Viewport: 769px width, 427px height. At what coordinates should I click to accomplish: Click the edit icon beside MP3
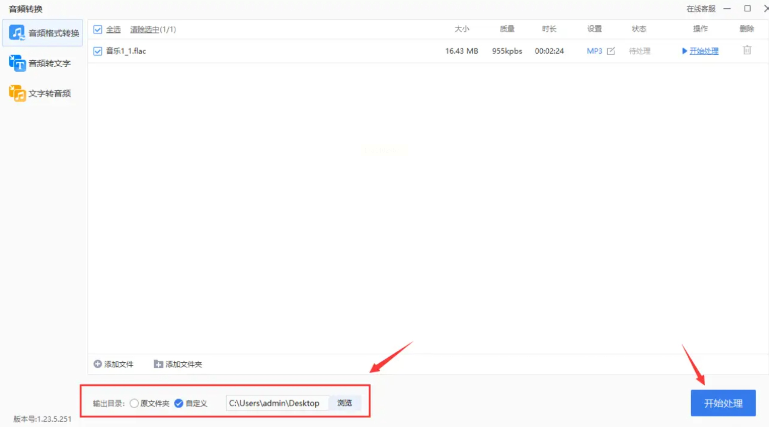point(611,51)
